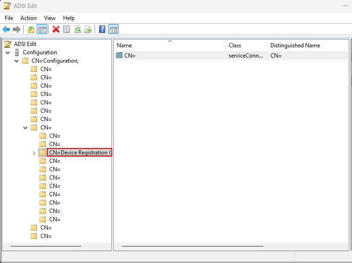Click the ADSI Edit root tree icon
Image resolution: width=352 pixels, height=263 pixels.
[x=8, y=44]
